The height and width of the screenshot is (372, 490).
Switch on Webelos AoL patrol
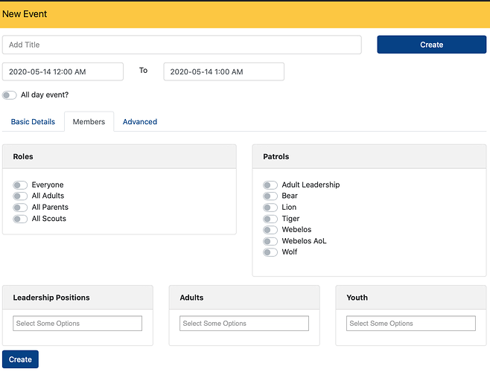(270, 241)
